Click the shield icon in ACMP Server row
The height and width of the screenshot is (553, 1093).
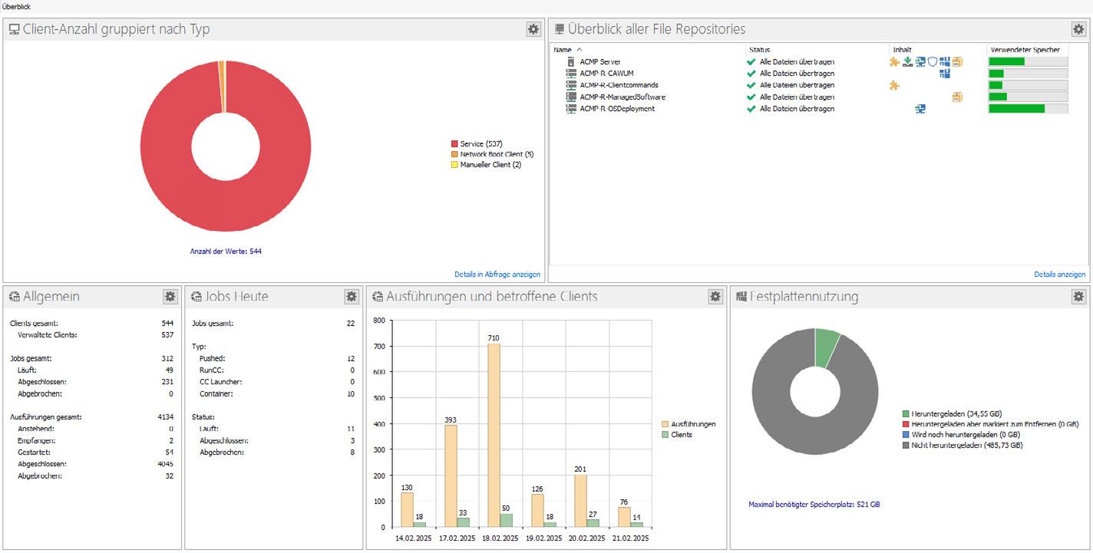click(933, 61)
